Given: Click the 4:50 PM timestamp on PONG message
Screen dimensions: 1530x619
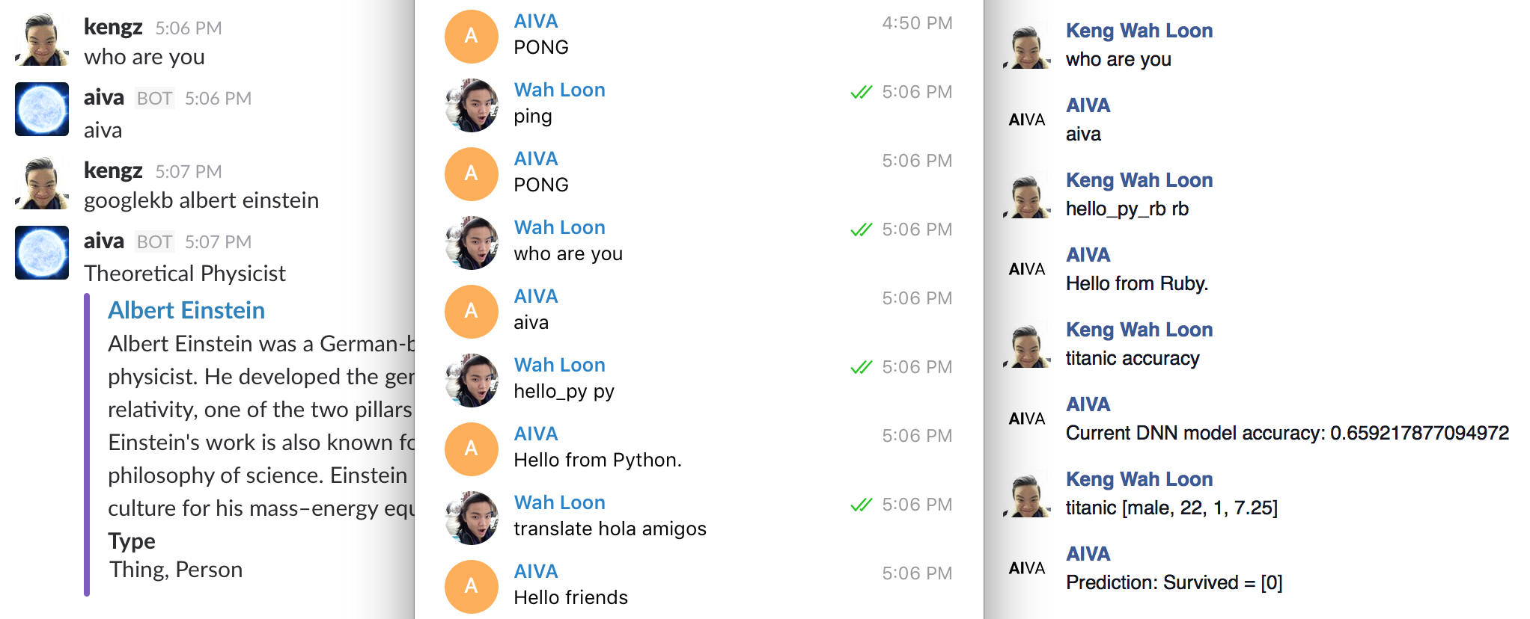Looking at the screenshot, I should [x=917, y=23].
